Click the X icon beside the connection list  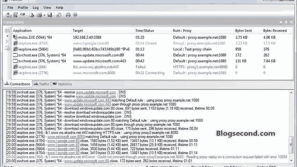pos(7,42)
